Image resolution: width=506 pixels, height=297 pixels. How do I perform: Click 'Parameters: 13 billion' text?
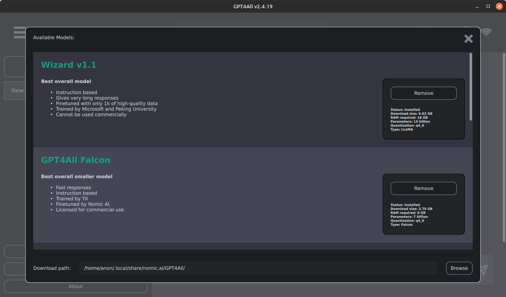[410, 122]
